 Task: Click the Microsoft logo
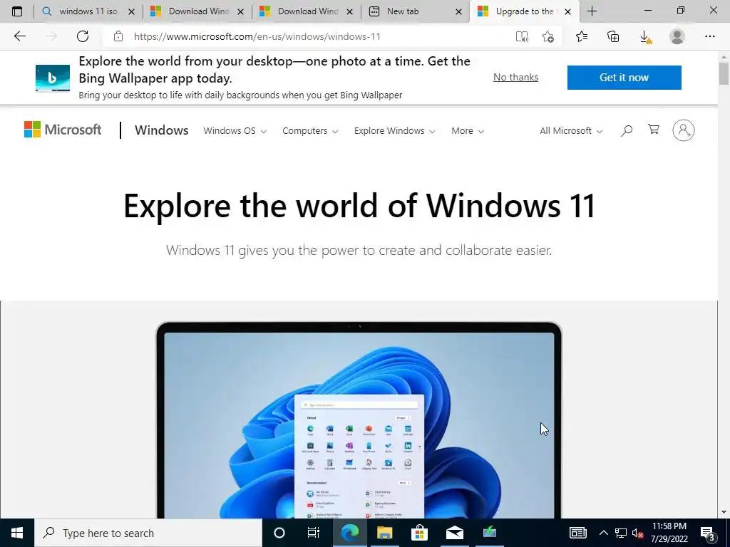point(63,130)
